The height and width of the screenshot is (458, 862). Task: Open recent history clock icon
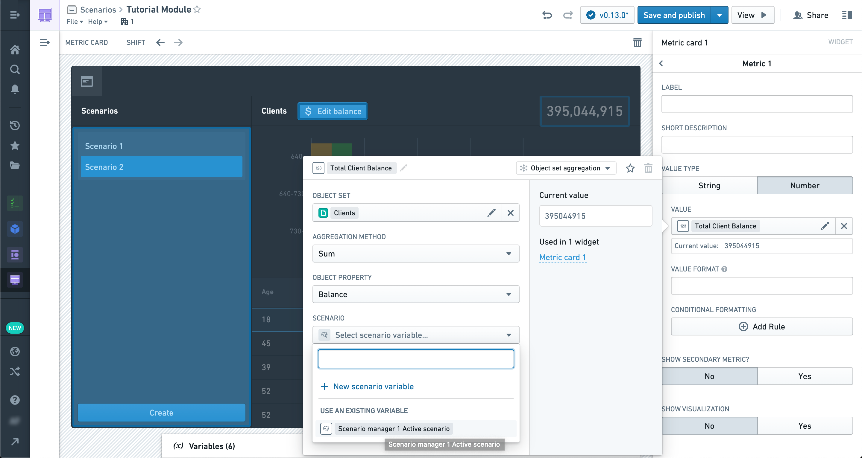click(15, 125)
